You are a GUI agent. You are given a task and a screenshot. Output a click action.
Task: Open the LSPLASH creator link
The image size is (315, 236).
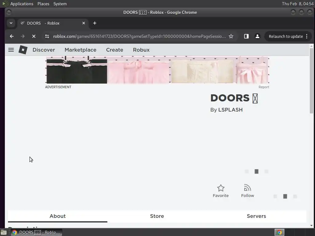(x=230, y=110)
